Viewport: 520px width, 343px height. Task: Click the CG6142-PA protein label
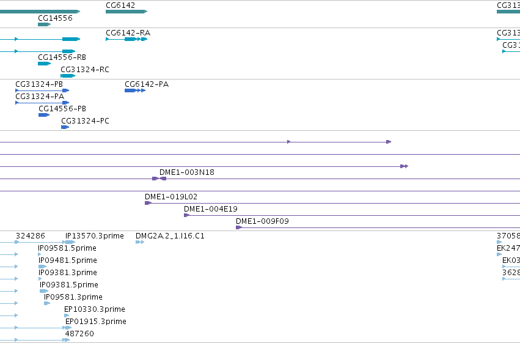click(x=147, y=84)
